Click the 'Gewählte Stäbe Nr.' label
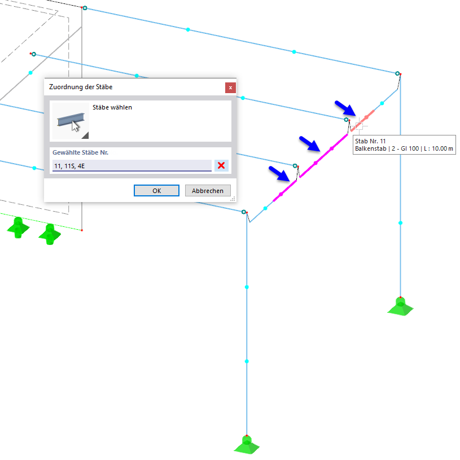 [80, 152]
